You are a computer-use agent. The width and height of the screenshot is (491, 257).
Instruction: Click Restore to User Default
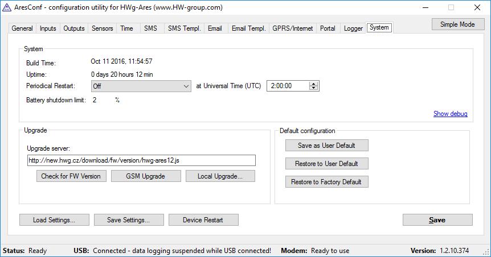[326, 164]
